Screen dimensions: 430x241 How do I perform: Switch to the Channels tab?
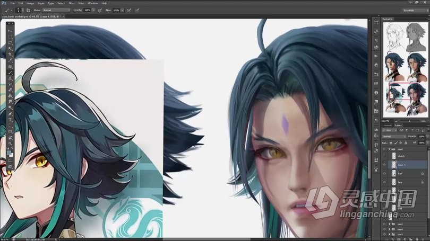tap(387, 126)
